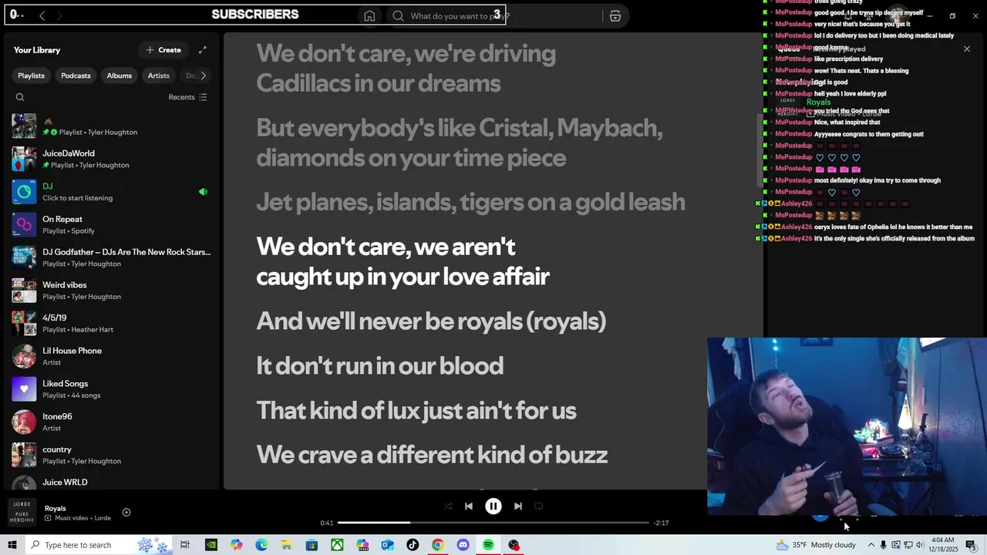
Task: Jump to lyric about a different kind of buzz
Action: point(432,455)
